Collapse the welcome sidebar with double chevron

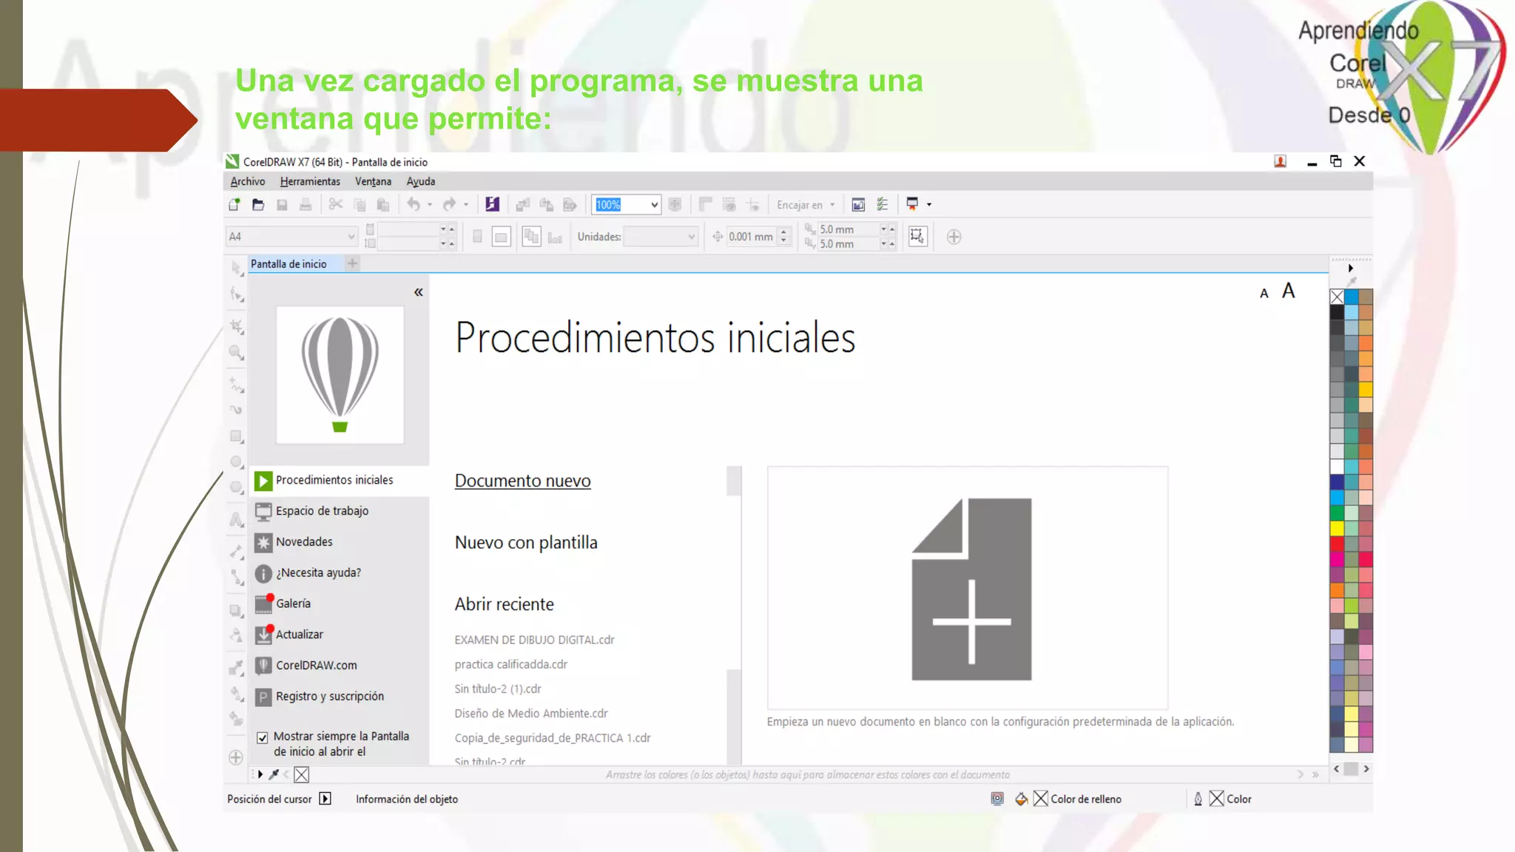(419, 292)
